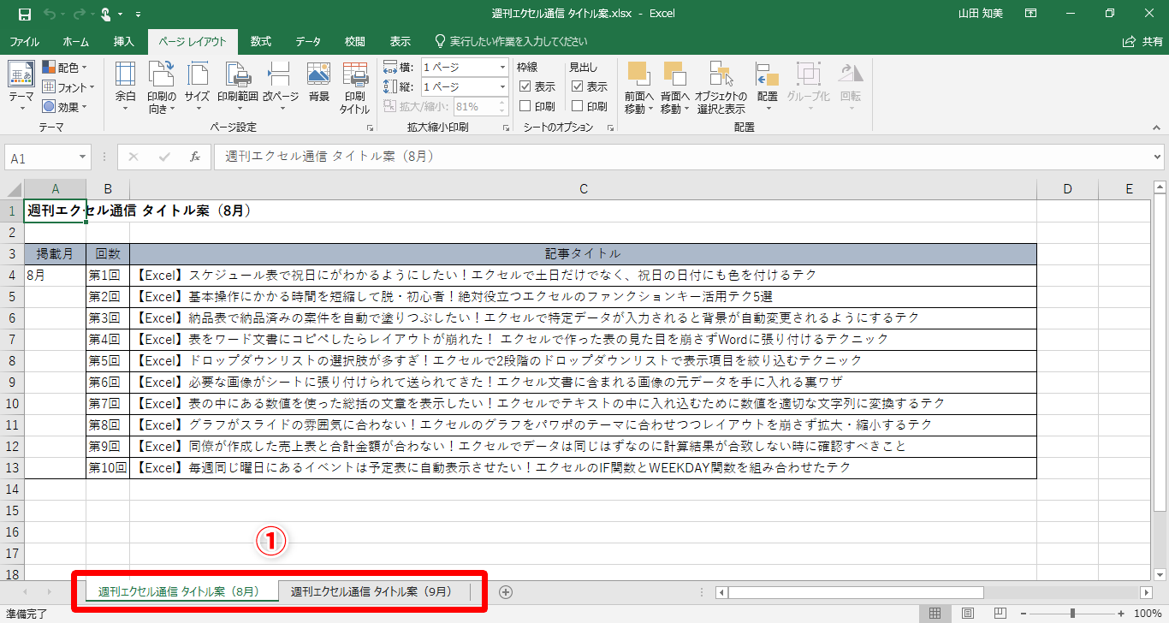Click the 共有 share button
The image size is (1169, 623).
tap(1142, 41)
